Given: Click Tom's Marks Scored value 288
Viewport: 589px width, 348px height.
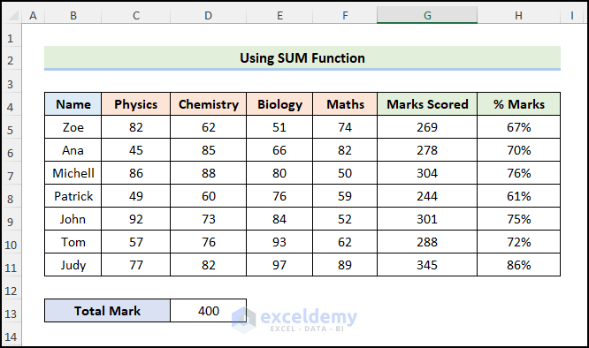Looking at the screenshot, I should 427,242.
